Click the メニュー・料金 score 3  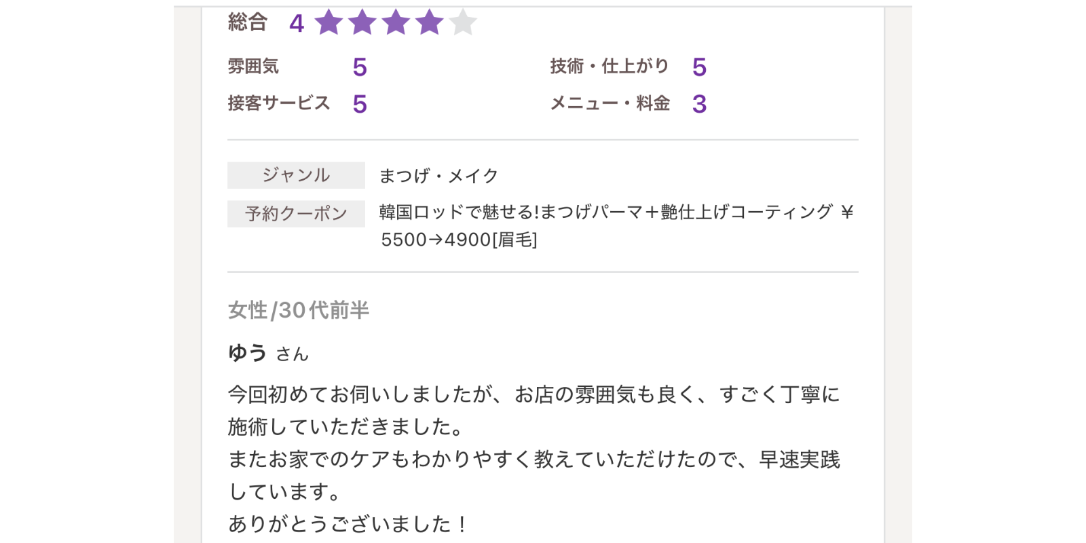699,104
